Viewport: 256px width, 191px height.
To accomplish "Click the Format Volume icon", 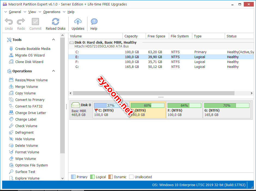I will (x=11, y=152).
